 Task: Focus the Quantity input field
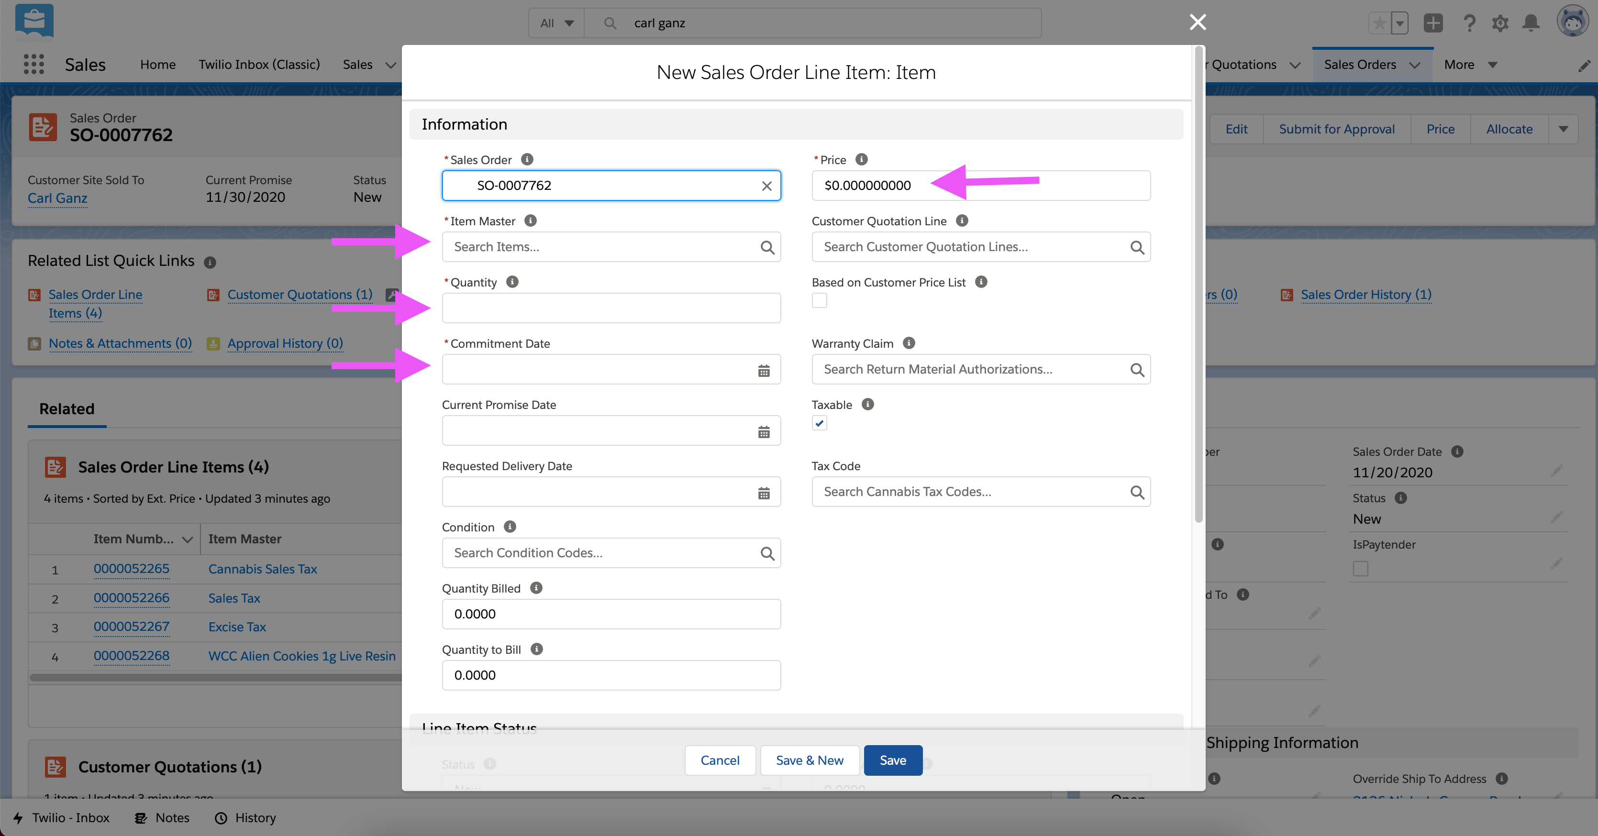click(x=611, y=308)
